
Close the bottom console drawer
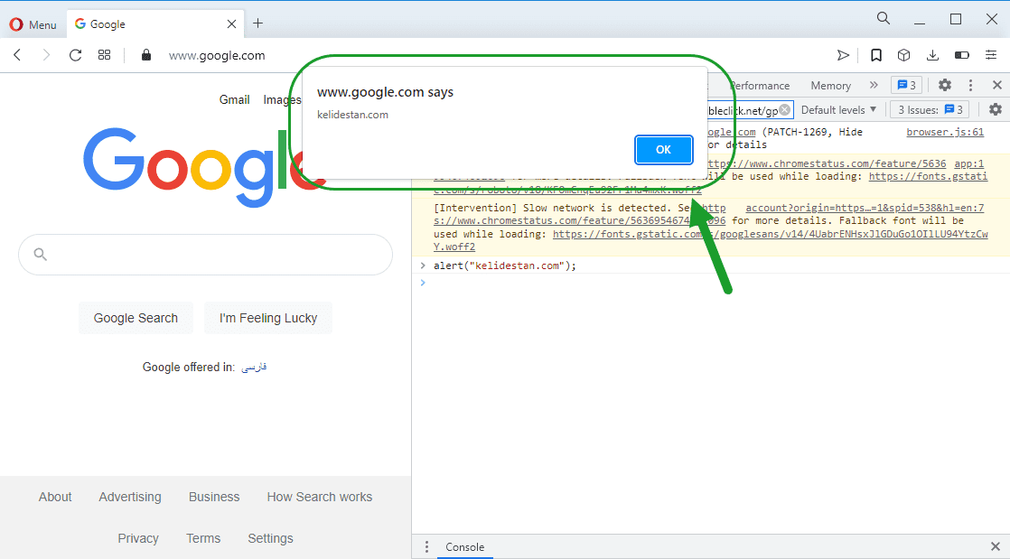click(996, 546)
